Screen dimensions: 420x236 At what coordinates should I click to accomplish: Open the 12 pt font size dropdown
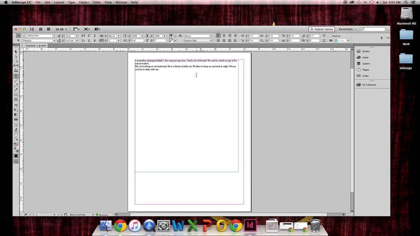click(x=77, y=36)
